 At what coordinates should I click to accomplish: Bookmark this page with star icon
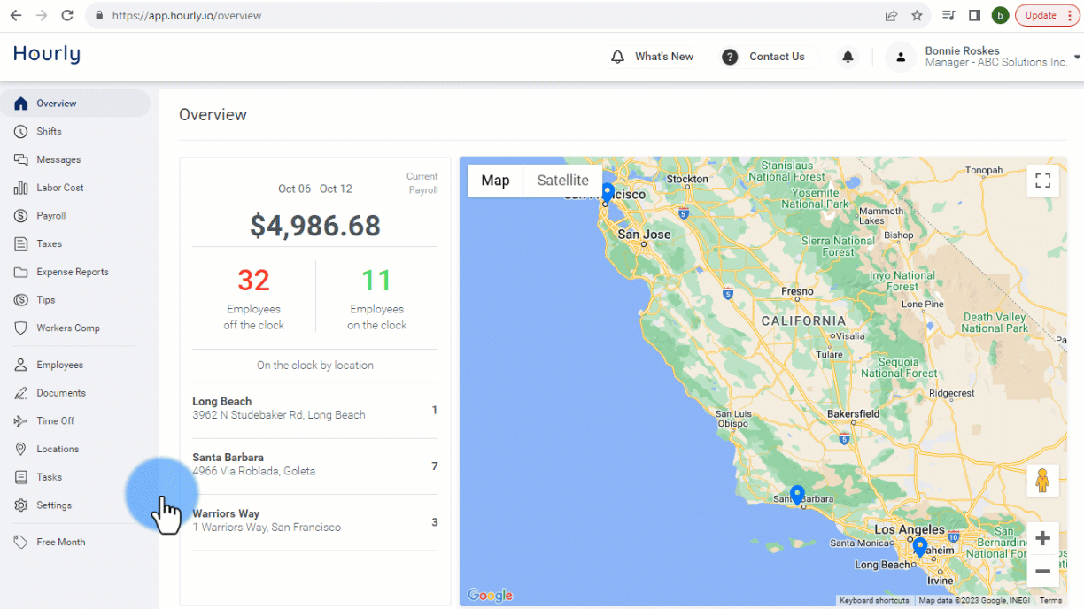point(917,15)
